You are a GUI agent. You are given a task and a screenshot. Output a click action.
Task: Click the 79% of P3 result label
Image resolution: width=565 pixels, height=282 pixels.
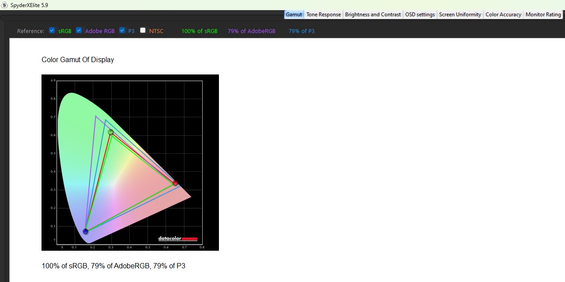pyautogui.click(x=301, y=31)
